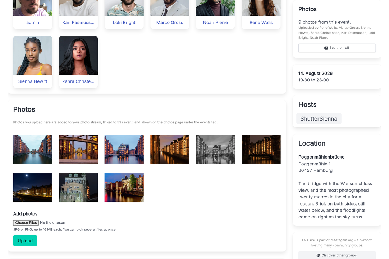Open Kari Rasmuss... profile link
This screenshot has height=259, width=389.
78,22
